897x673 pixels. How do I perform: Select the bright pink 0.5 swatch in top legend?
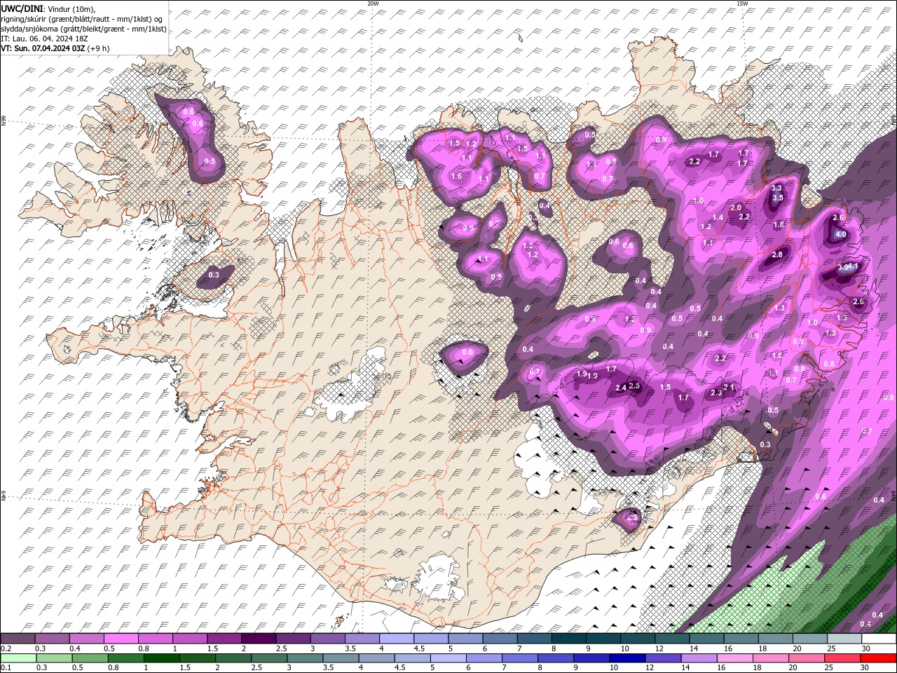pos(121,639)
